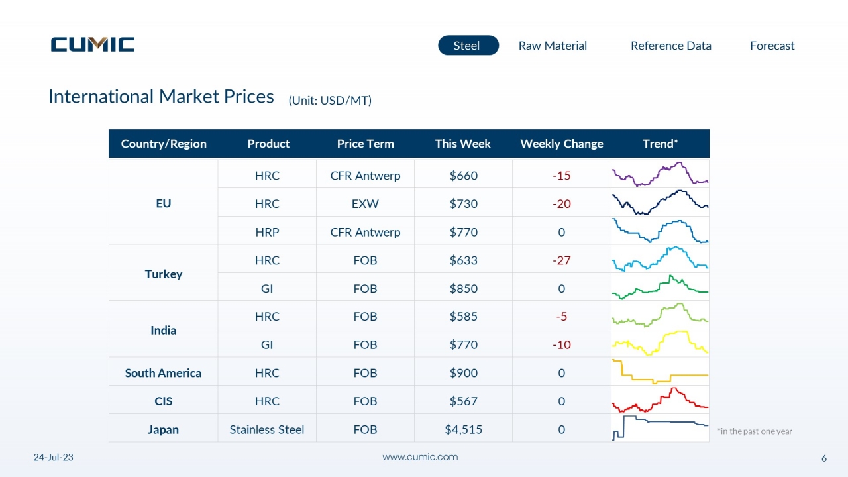This screenshot has width=848, height=477.
Task: Click the This Week column header
Action: click(463, 144)
